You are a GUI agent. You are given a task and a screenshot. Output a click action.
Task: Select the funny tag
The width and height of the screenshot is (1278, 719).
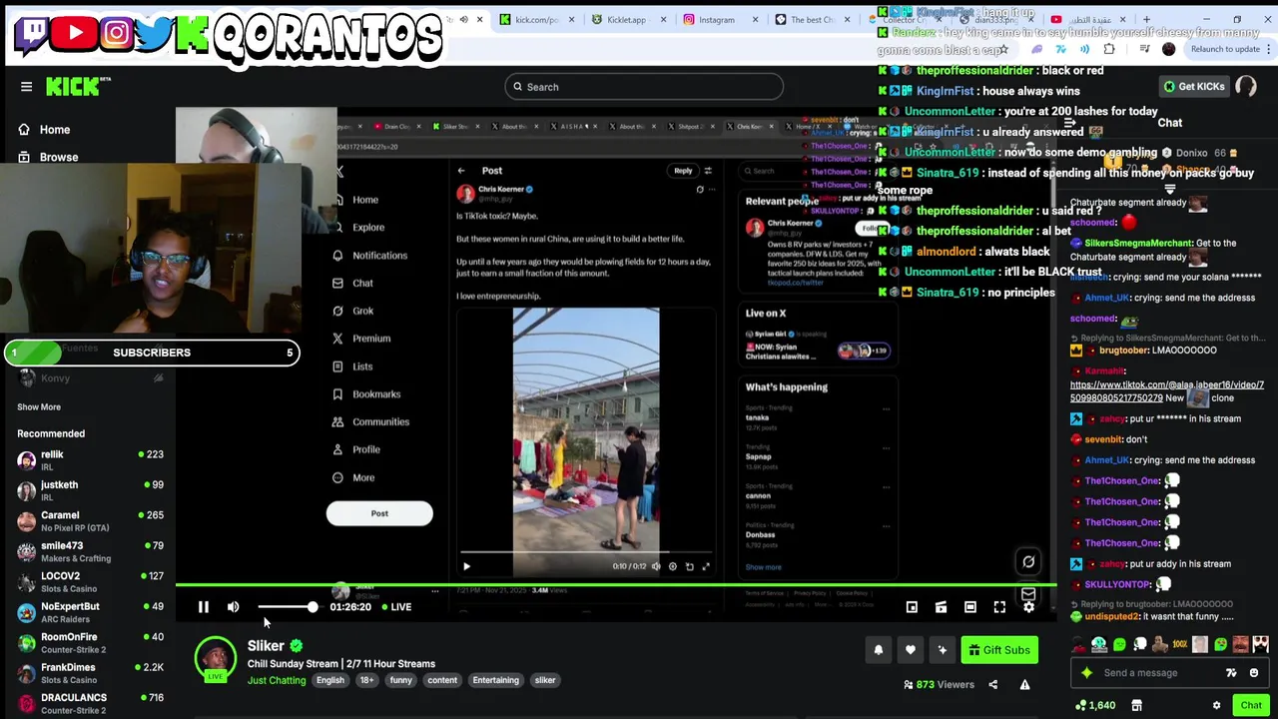400,680
